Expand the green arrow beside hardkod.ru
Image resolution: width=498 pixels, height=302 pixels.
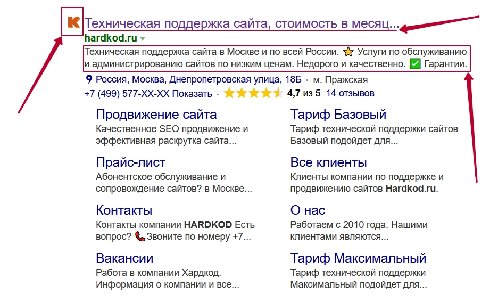tap(143, 38)
